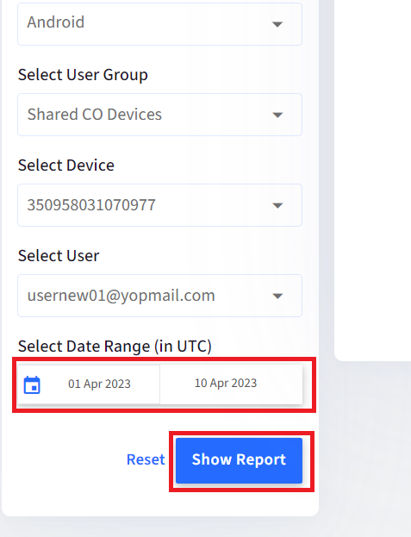Click the Select Date Range (in UTC) label
The height and width of the screenshot is (537, 411).
115,347
